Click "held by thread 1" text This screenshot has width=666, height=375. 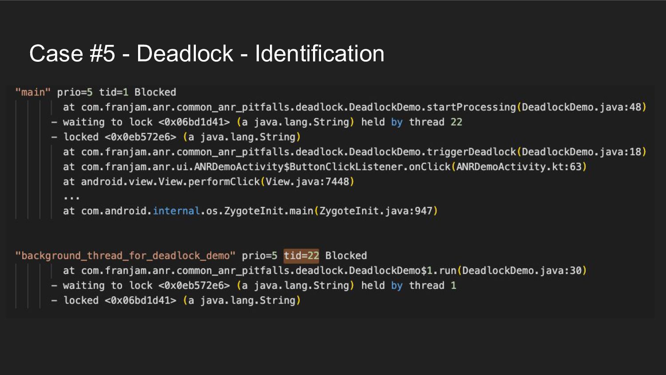coord(408,285)
